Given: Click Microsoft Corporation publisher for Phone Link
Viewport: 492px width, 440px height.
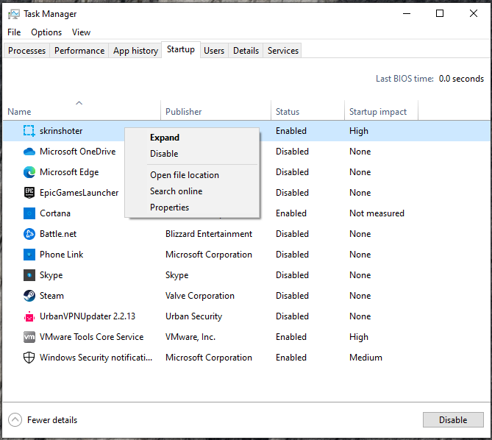Looking at the screenshot, I should (x=209, y=255).
